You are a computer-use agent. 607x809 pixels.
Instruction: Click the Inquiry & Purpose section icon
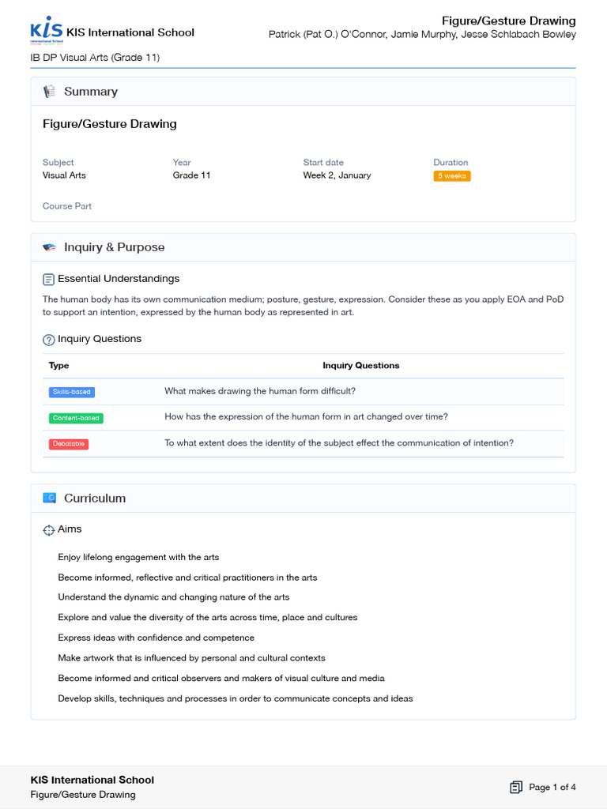pos(49,247)
